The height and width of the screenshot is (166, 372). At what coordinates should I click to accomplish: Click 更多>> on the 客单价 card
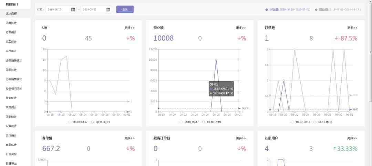[130, 138]
